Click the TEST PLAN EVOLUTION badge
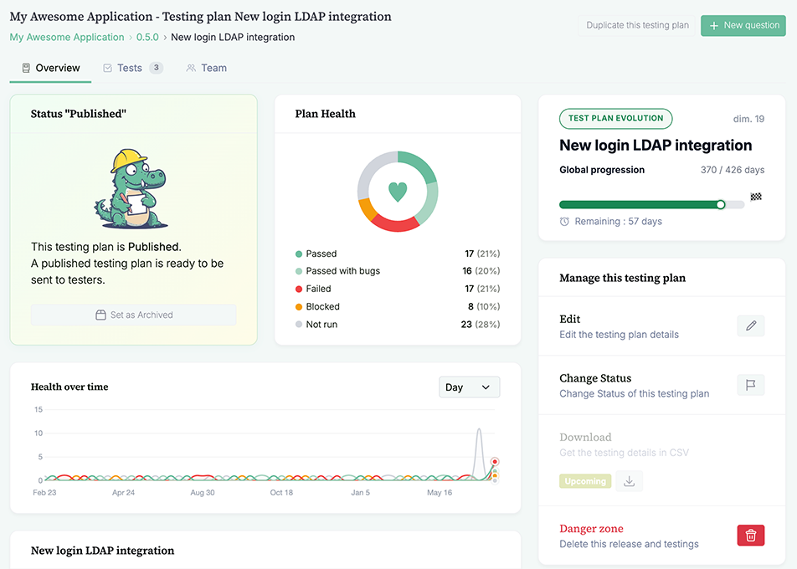797x569 pixels. pyautogui.click(x=615, y=118)
